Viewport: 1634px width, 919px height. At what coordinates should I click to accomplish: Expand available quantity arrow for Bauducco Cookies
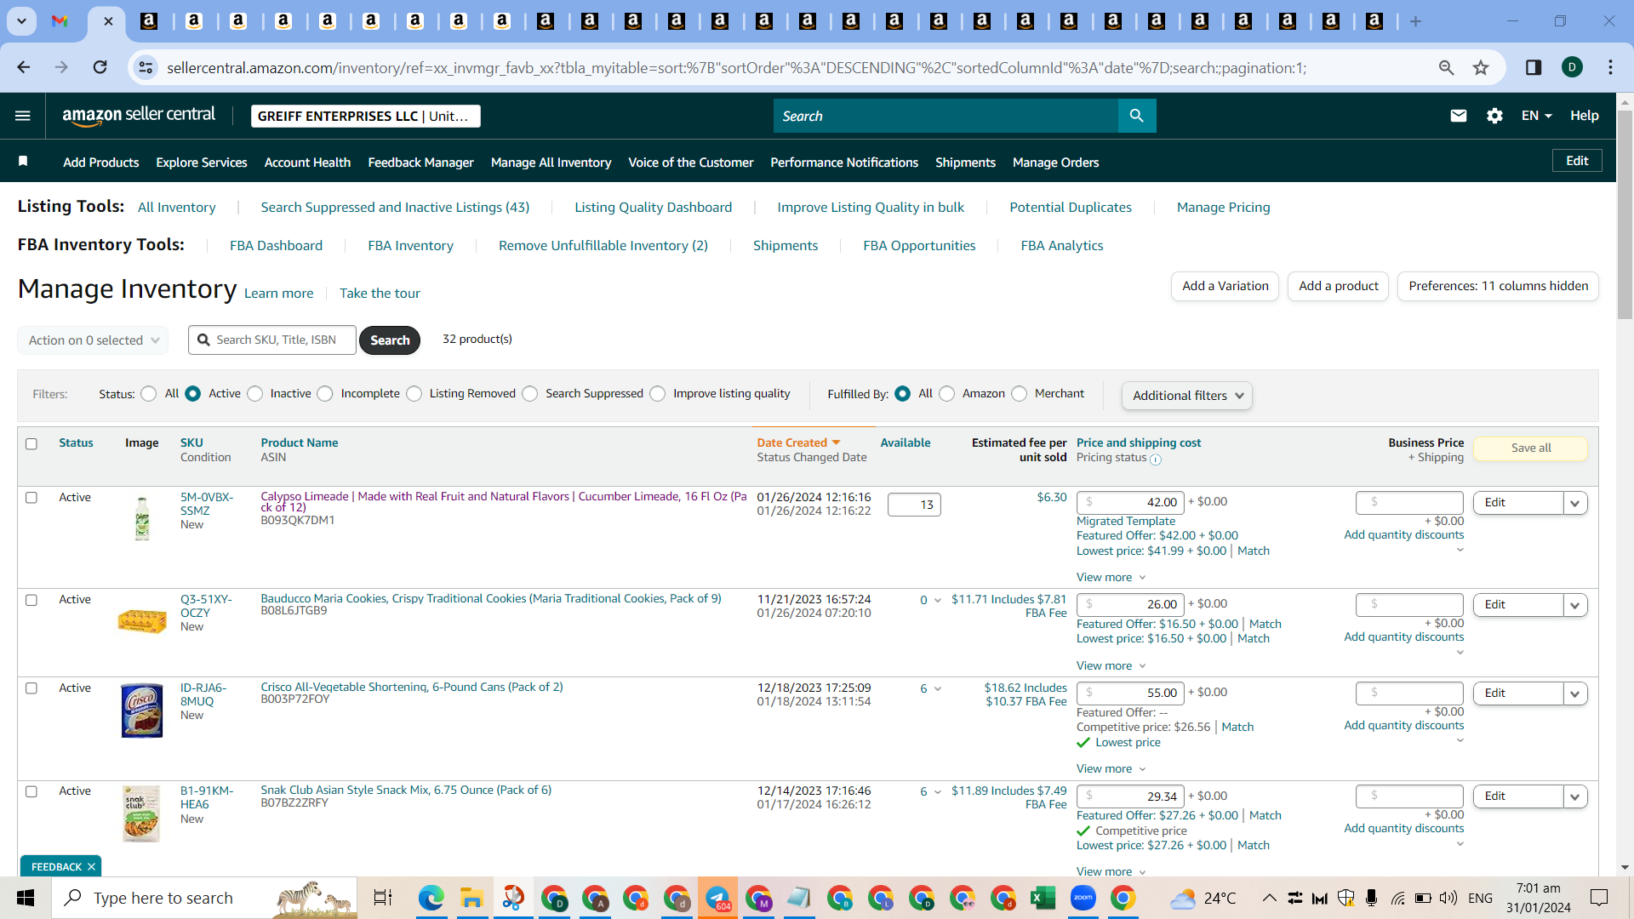click(938, 601)
